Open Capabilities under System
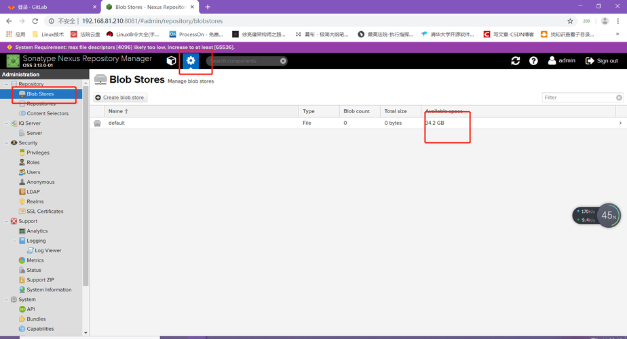This screenshot has width=627, height=339. point(40,329)
